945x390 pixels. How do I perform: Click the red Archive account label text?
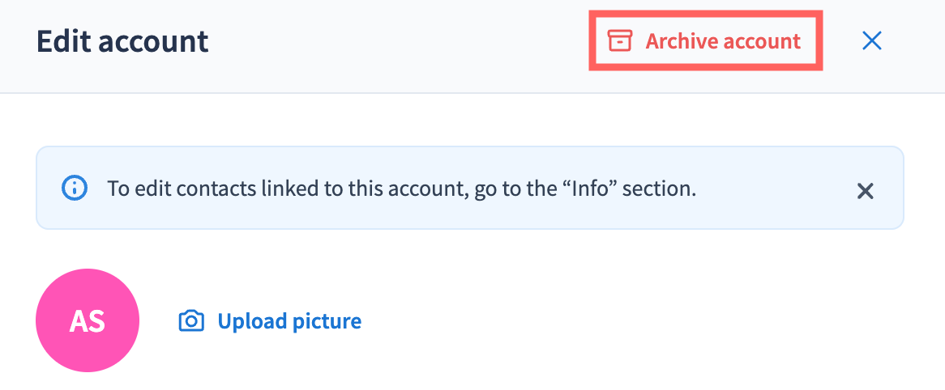coord(722,40)
